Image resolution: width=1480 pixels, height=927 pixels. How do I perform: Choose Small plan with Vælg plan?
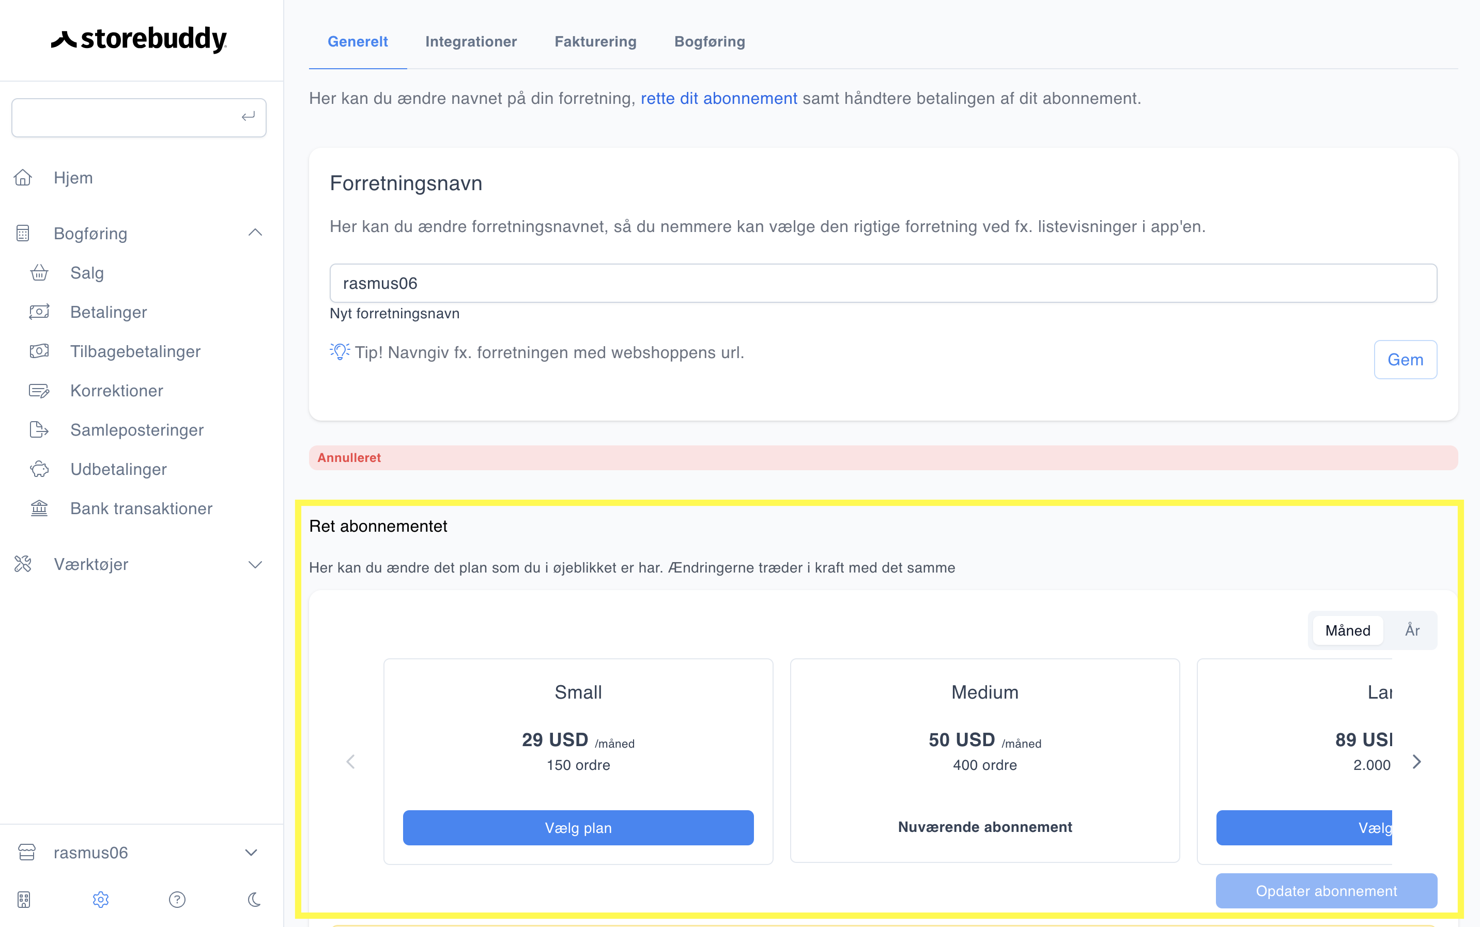(x=578, y=828)
